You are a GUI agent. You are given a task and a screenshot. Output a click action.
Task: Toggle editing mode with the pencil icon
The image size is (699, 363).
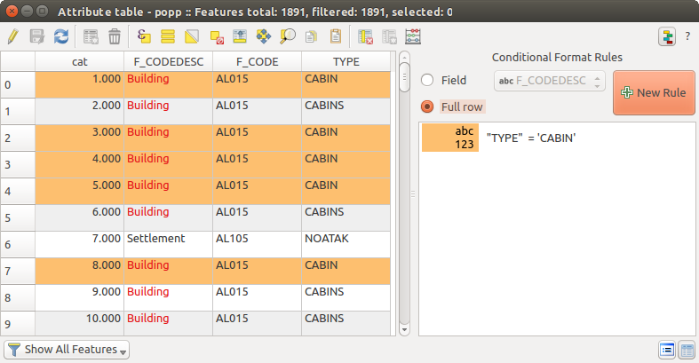coord(12,36)
